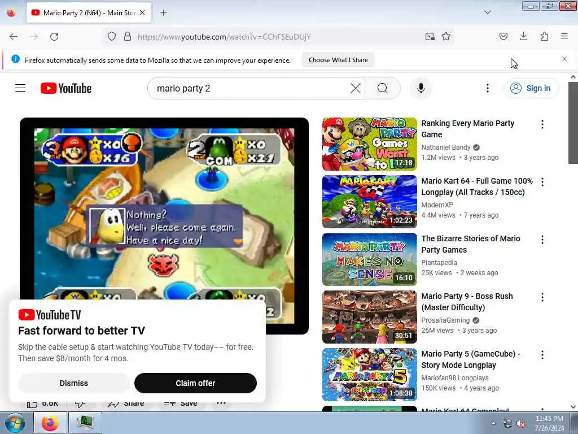Open the monitor application in the taskbar

tap(85, 423)
